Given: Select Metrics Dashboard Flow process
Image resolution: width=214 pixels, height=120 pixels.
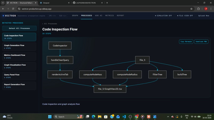Looking at the screenshot, I should [x=19, y=56].
